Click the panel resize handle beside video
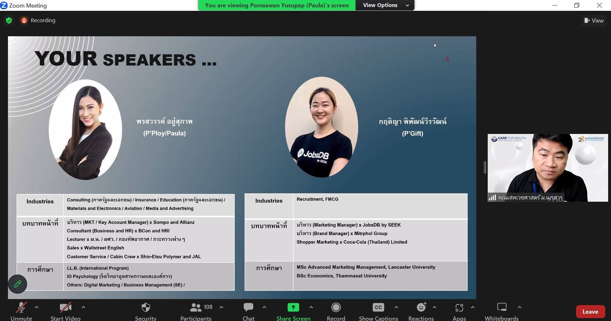Viewport: 611px width, 321px height. click(x=485, y=167)
